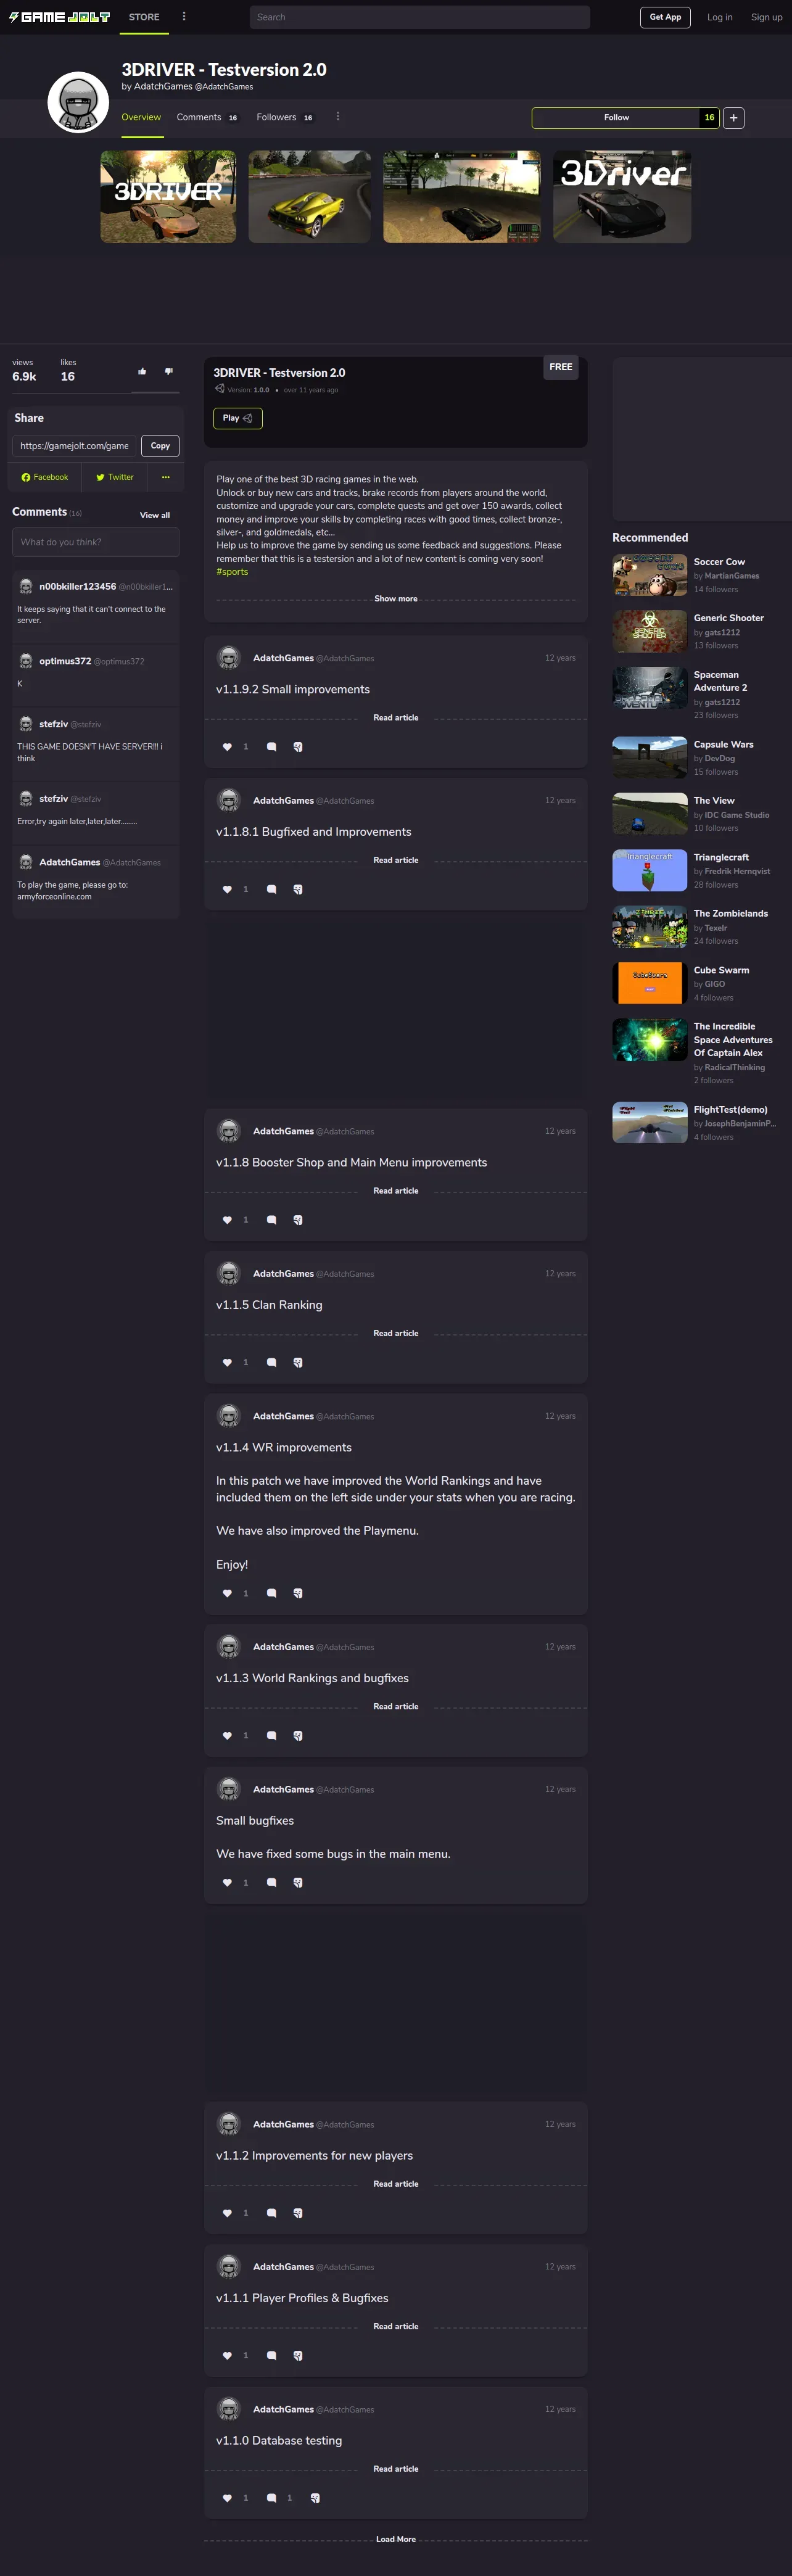Screen dimensions: 792x2576
Task: Open the three-dot menu beside Followers
Action: click(338, 117)
